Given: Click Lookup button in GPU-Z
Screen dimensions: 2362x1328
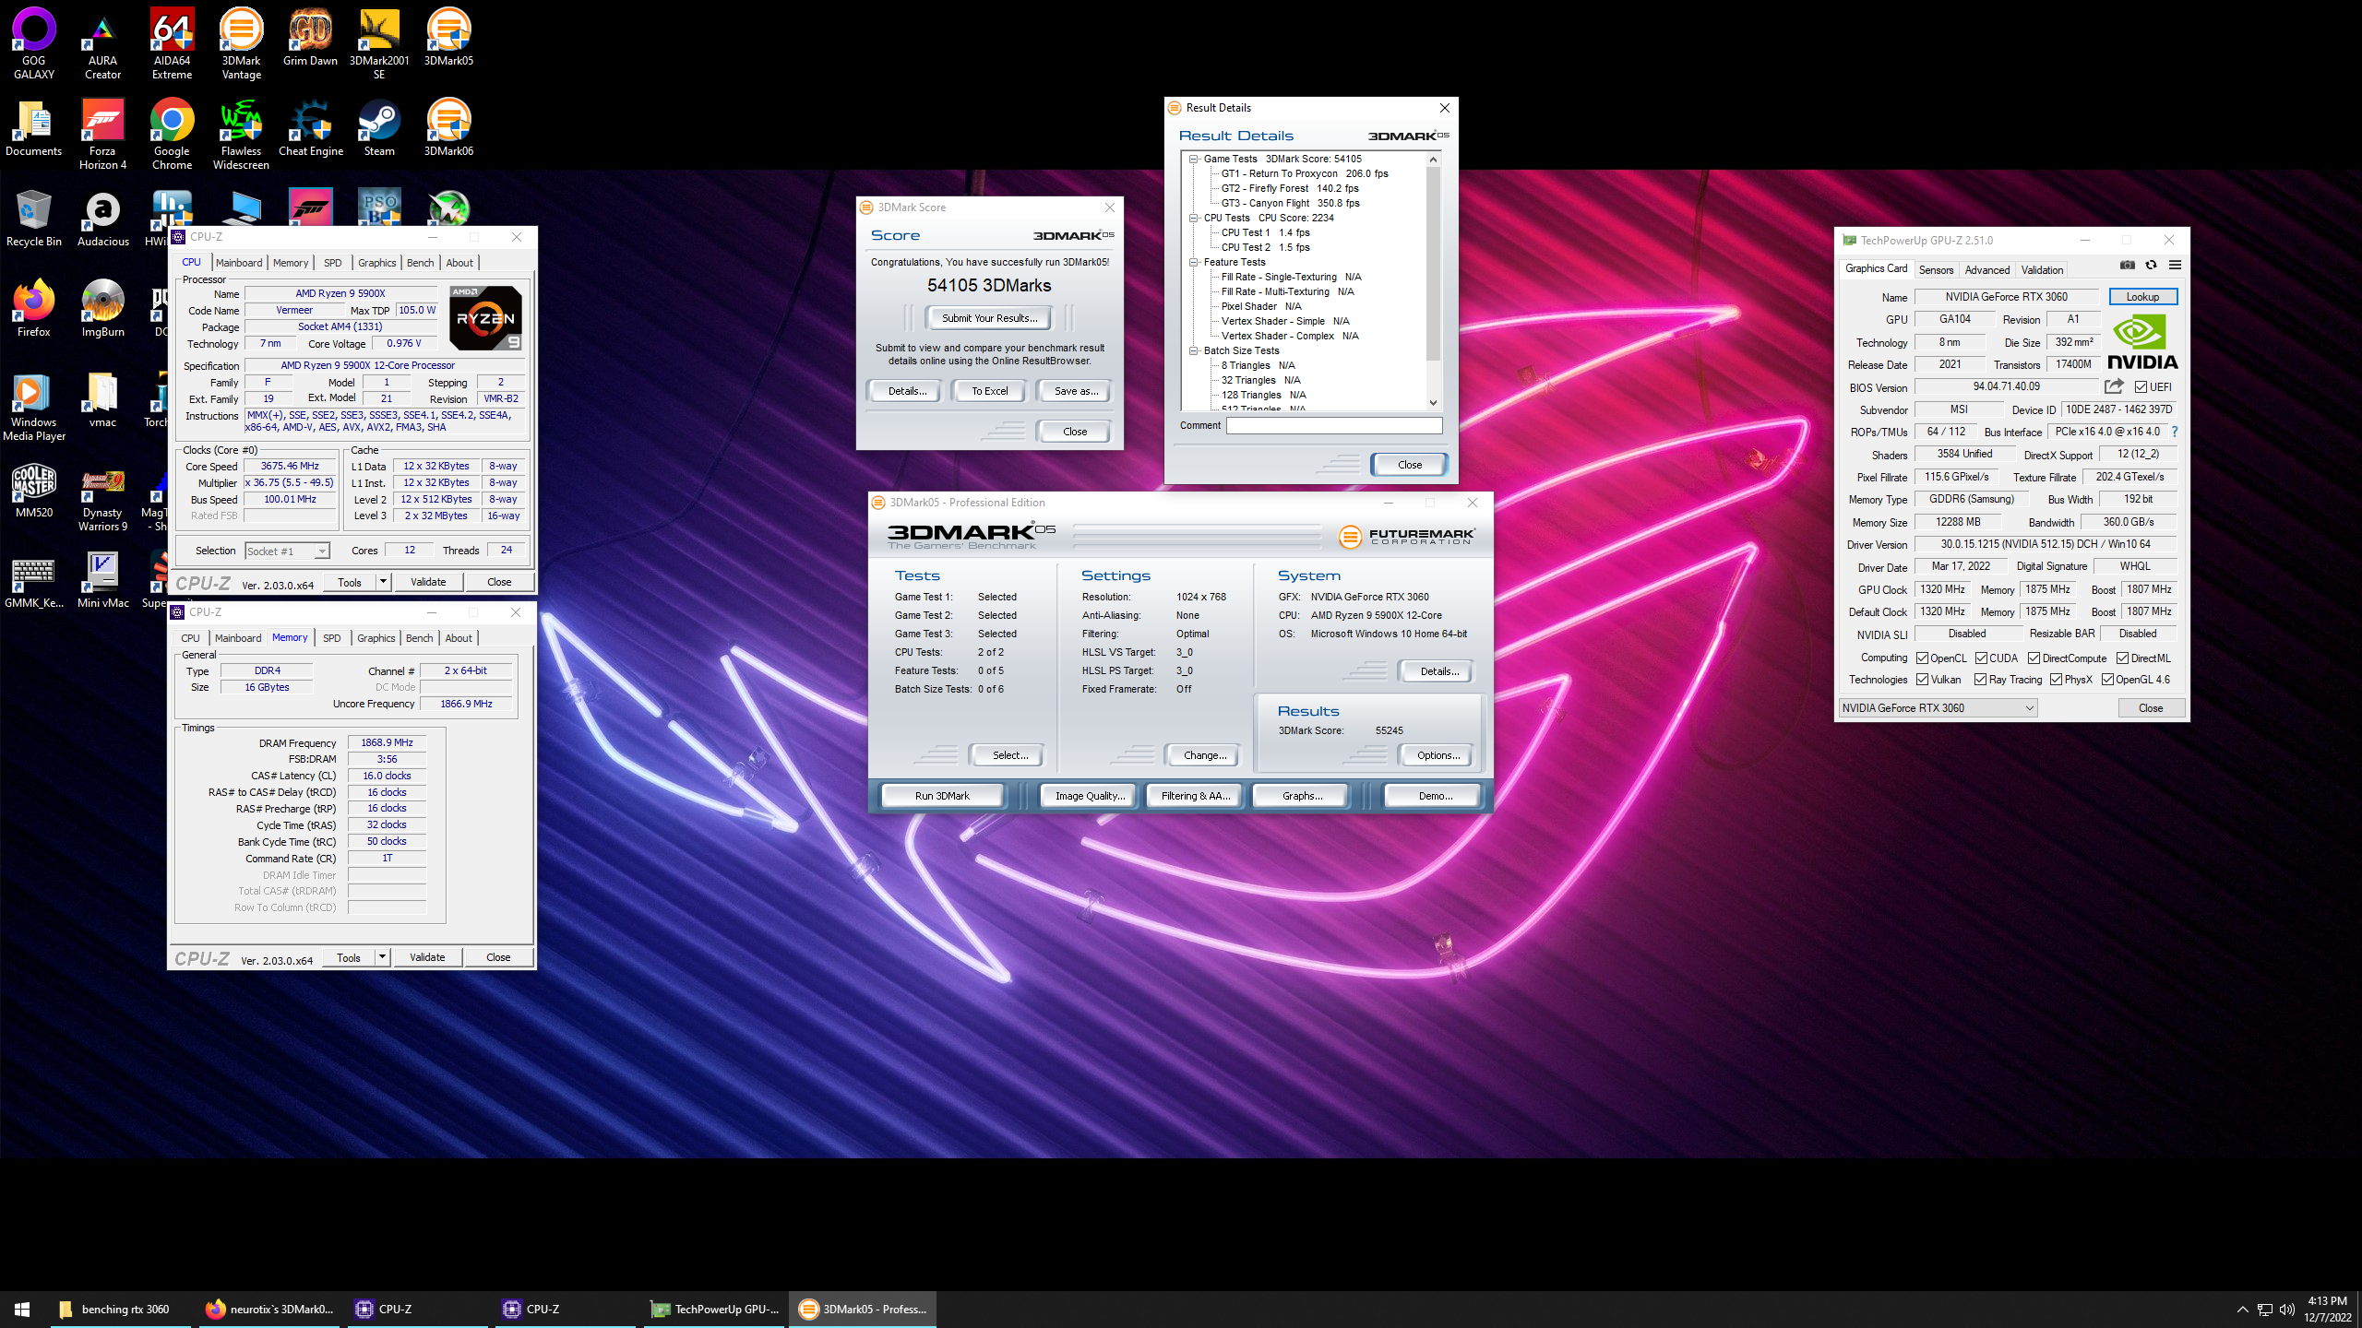Looking at the screenshot, I should coord(2142,297).
